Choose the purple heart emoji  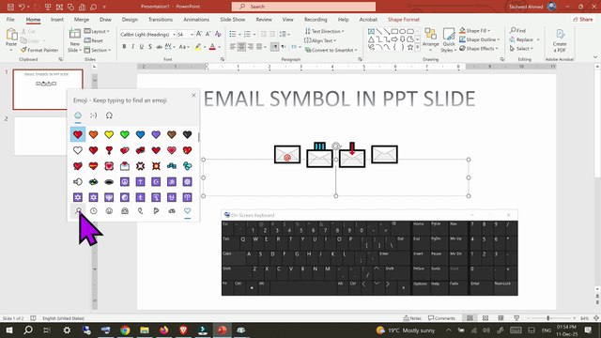[x=156, y=134]
